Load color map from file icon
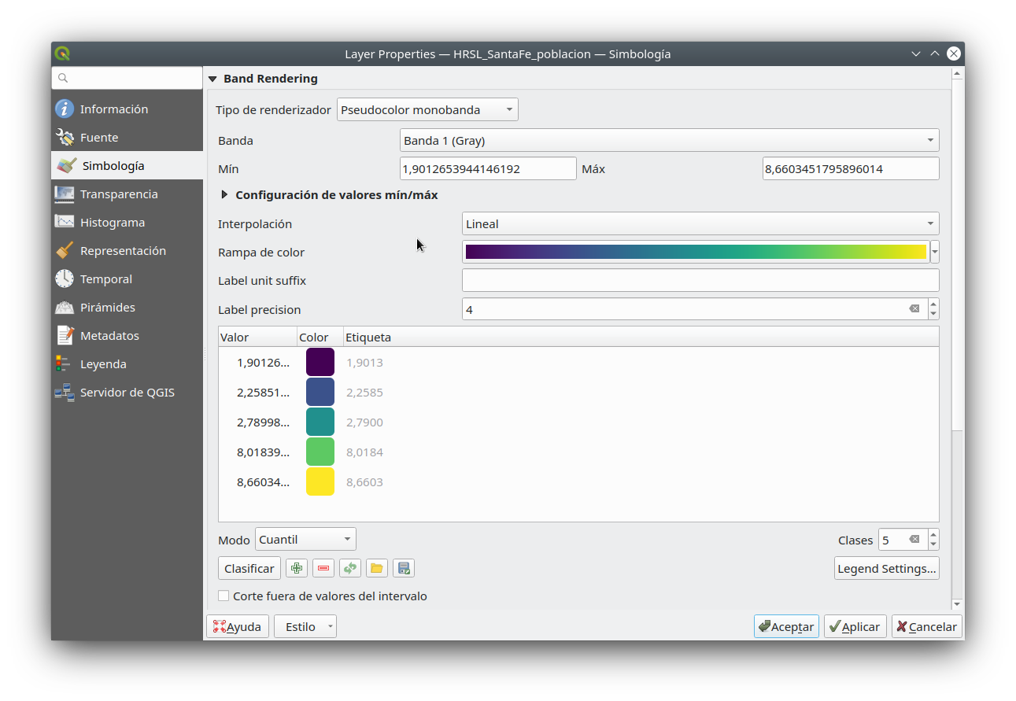This screenshot has height=701, width=1016. click(377, 568)
